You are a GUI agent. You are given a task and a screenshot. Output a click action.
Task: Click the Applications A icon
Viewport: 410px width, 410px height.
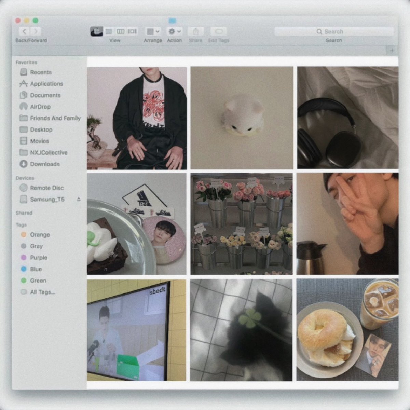[x=23, y=83]
